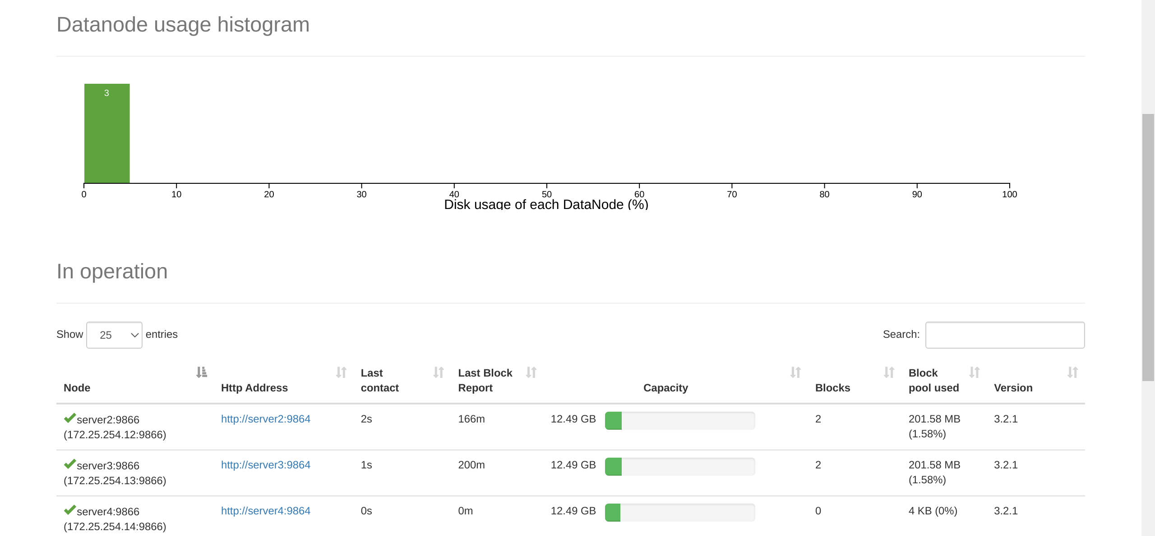Open the http://server2:9864 link
Screen dimensions: 1155x536
265,419
